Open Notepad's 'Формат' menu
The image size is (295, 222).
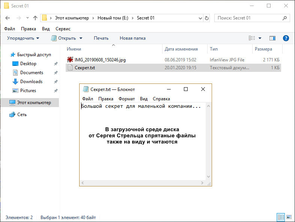coord(126,99)
